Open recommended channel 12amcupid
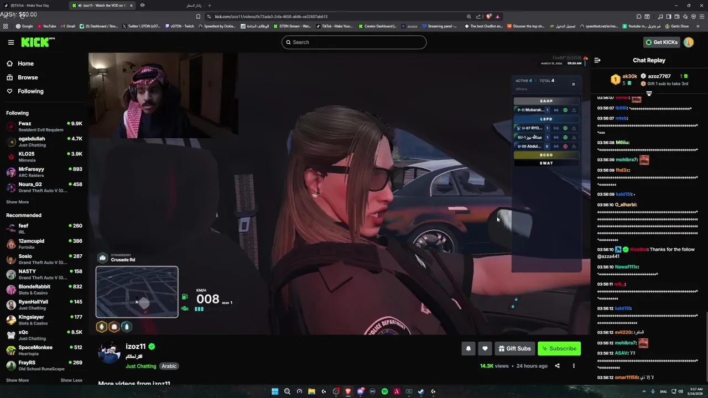 pos(44,244)
